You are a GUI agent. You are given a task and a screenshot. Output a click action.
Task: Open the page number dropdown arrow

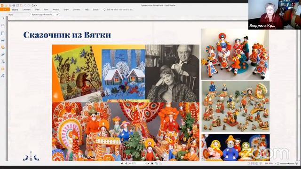pyautogui.click(x=145, y=163)
